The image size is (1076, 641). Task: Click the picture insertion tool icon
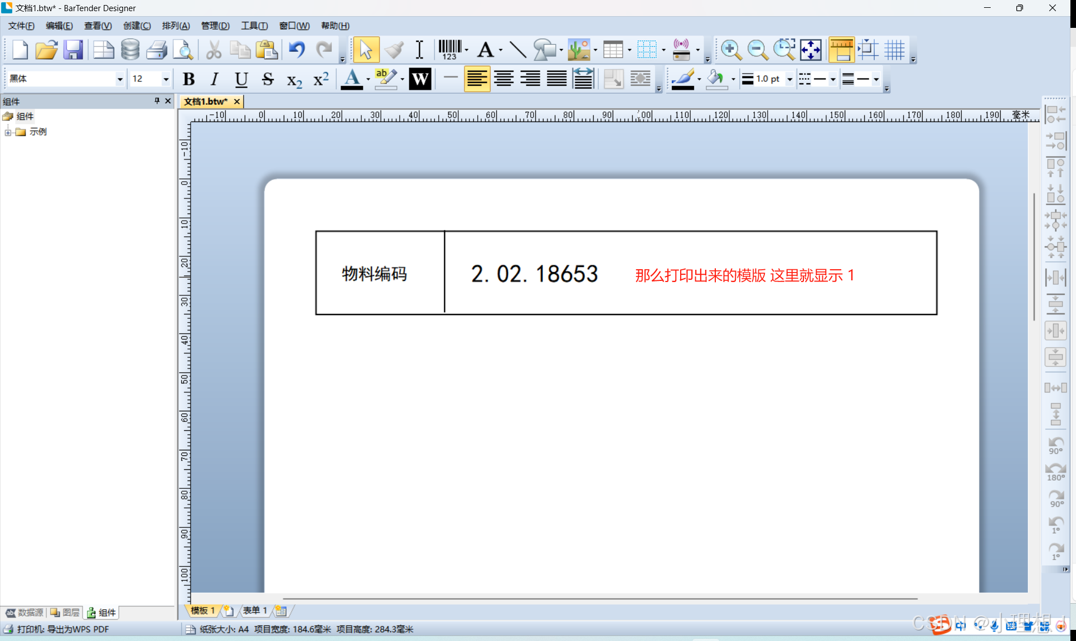579,50
